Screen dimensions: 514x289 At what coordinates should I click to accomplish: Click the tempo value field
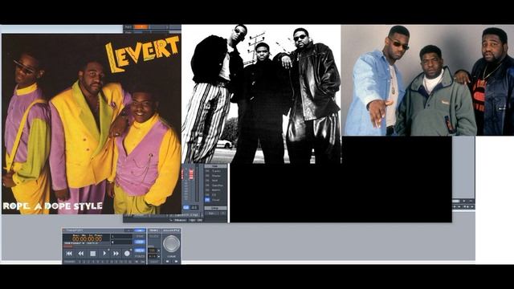(153, 250)
